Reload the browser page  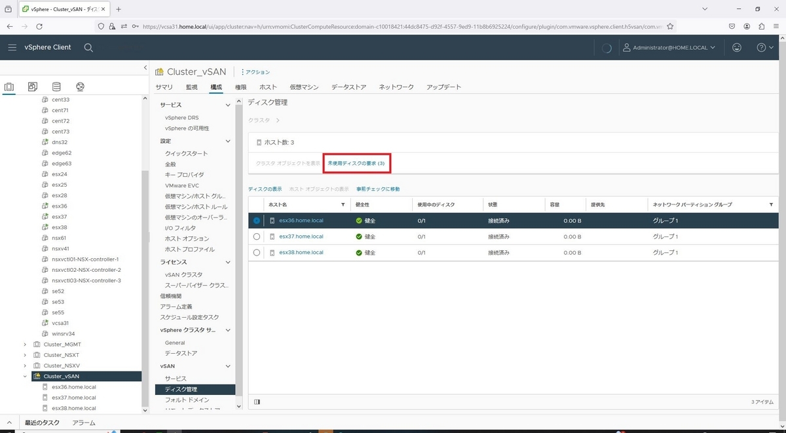point(39,26)
